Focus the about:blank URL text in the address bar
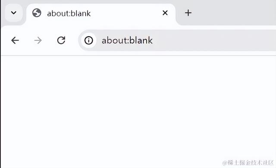The image size is (276, 168). 127,40
